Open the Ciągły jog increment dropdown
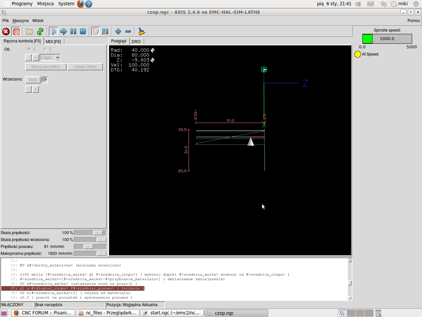 [57, 58]
